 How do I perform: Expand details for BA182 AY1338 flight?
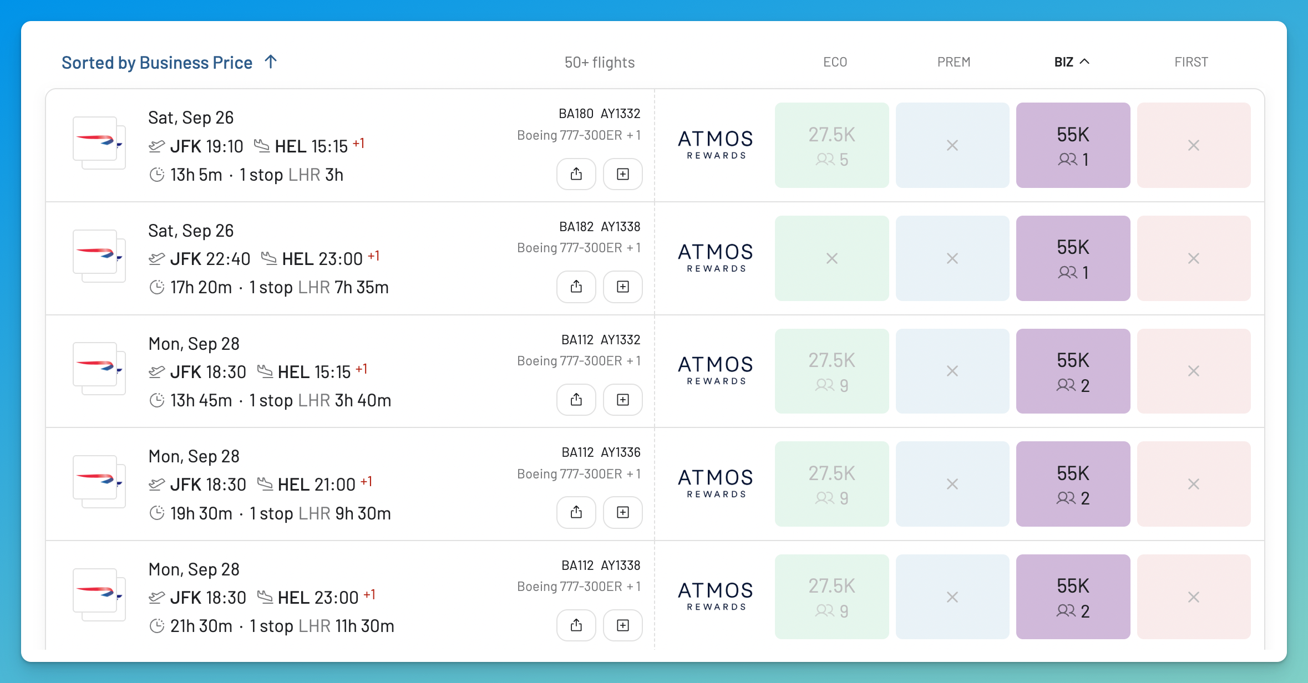(x=623, y=287)
